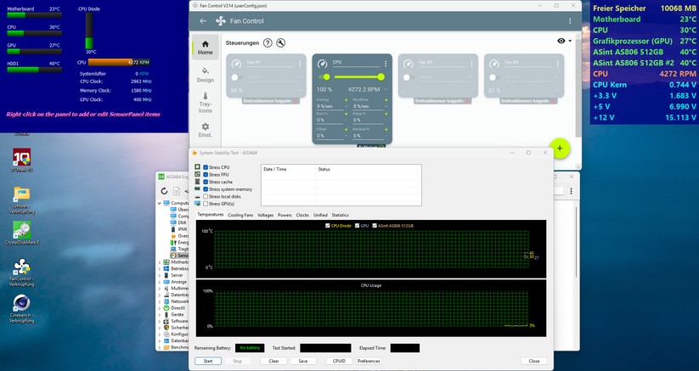The height and width of the screenshot is (371, 699).
Task: Toggle the Fan #1 control switch
Action: pyautogui.click(x=236, y=77)
